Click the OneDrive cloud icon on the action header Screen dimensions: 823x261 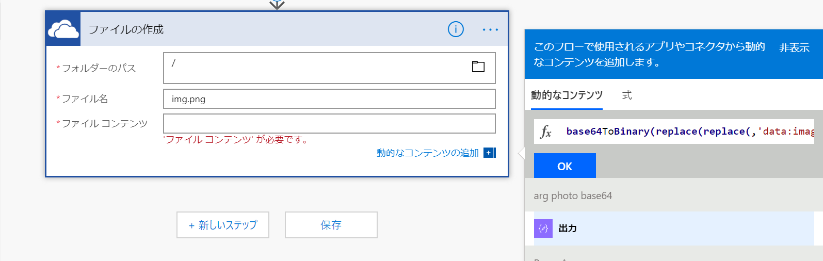click(x=63, y=29)
